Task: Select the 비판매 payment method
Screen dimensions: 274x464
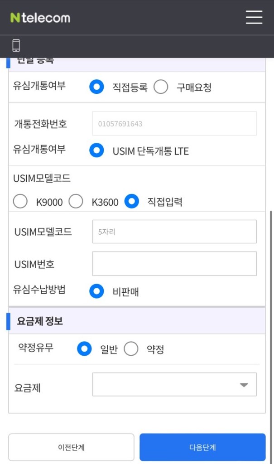Action: click(97, 291)
